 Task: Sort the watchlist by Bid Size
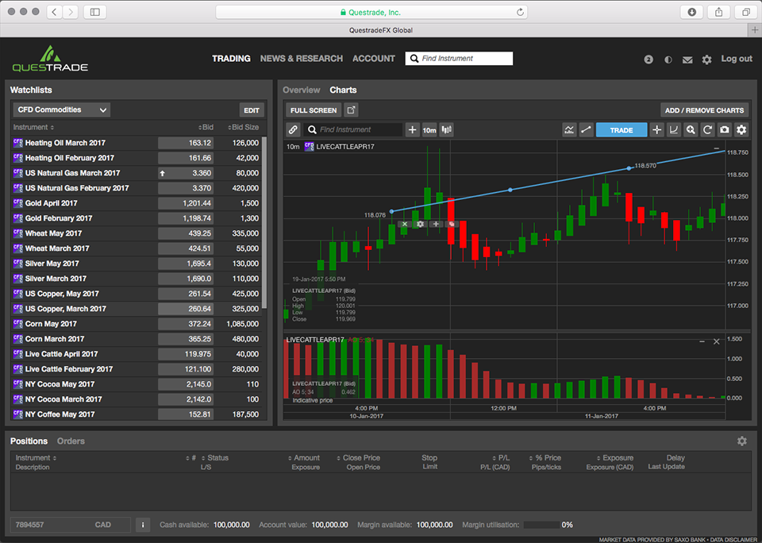tap(244, 127)
